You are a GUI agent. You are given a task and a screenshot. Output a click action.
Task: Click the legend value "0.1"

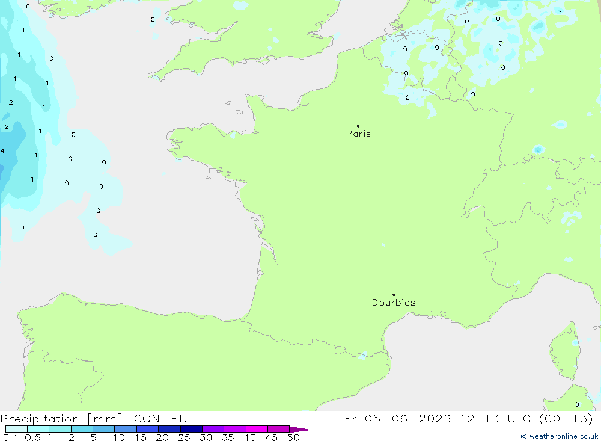pyautogui.click(x=10, y=437)
